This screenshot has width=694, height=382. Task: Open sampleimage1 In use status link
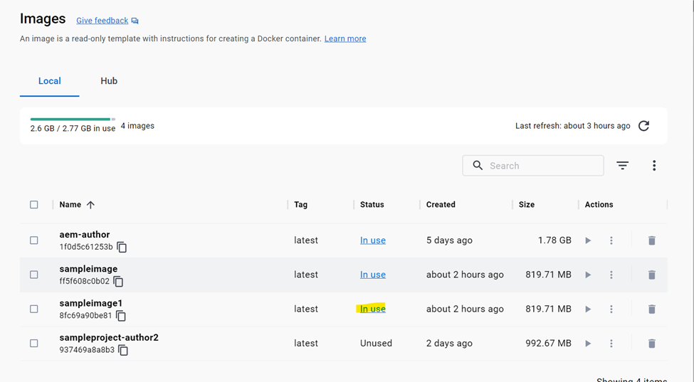pos(373,309)
